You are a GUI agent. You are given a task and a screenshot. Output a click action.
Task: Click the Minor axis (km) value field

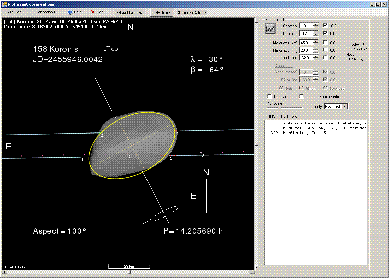click(x=306, y=50)
